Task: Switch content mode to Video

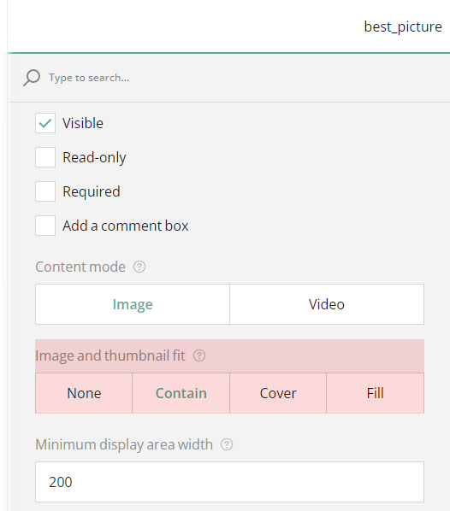Action: click(x=327, y=304)
